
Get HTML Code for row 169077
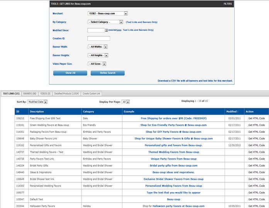pos(257,193)
